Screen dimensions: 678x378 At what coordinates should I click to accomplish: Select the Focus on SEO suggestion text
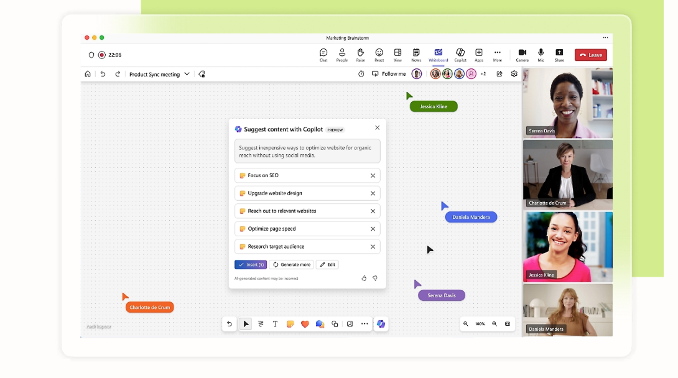(263, 175)
